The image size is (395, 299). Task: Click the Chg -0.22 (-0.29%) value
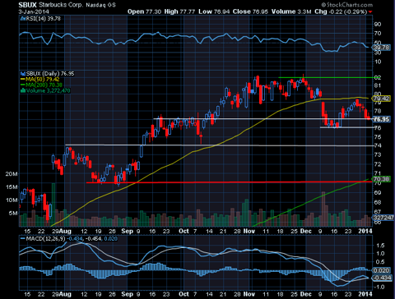pos(341,11)
